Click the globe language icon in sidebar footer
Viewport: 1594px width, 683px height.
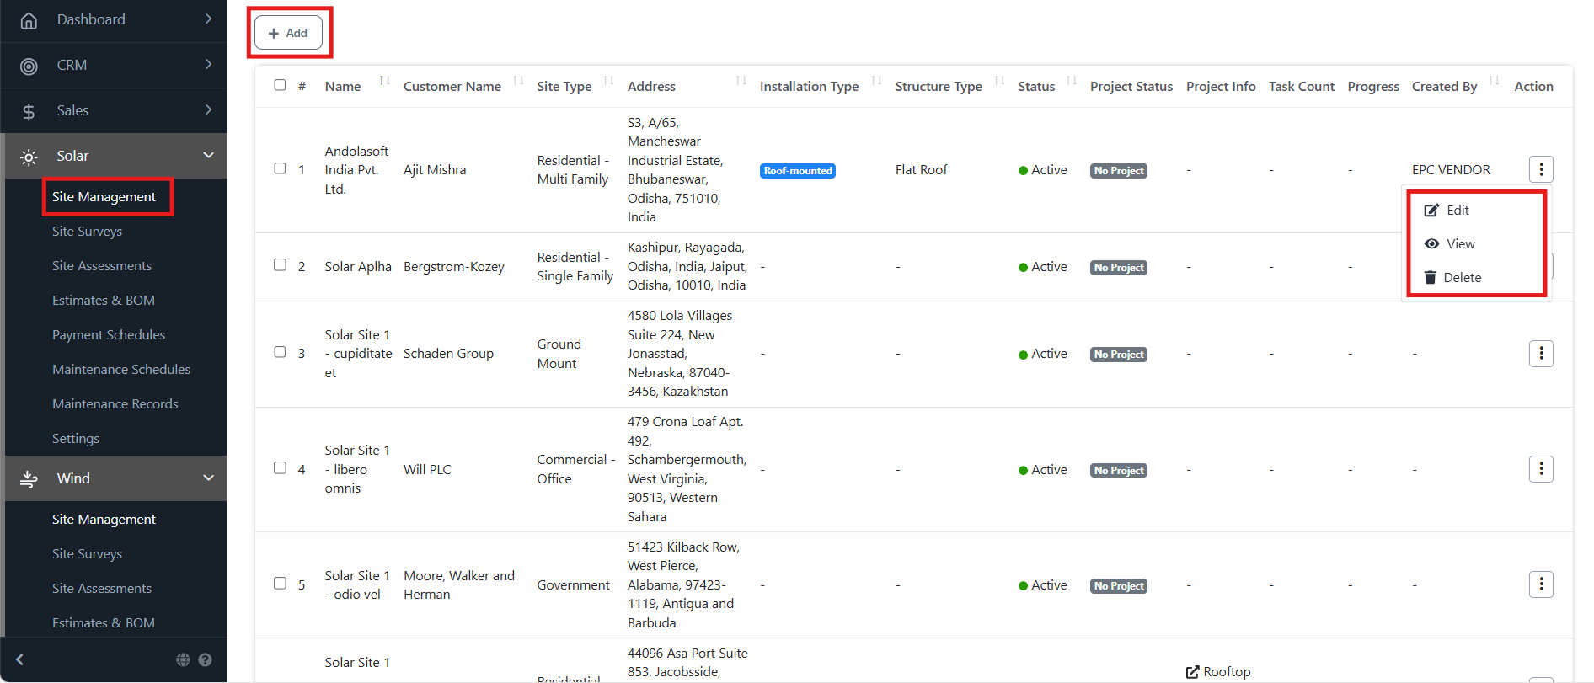click(183, 660)
